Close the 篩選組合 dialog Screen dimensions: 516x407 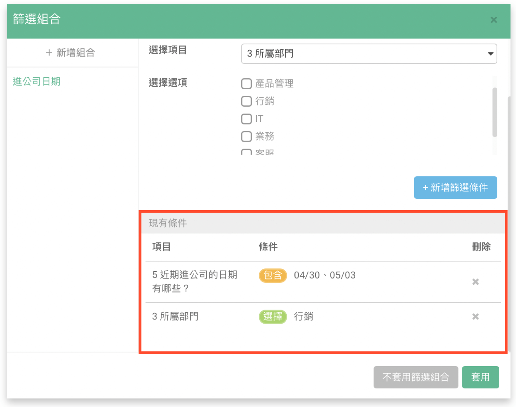pyautogui.click(x=493, y=20)
